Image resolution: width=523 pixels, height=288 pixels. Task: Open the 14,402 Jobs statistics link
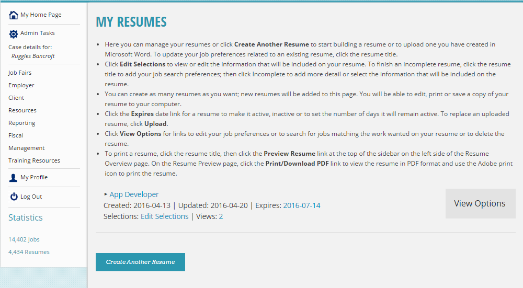pyautogui.click(x=24, y=239)
